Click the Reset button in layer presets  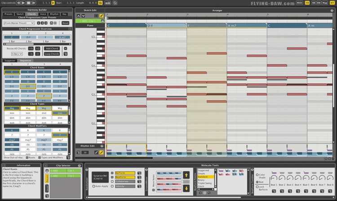[65, 23]
